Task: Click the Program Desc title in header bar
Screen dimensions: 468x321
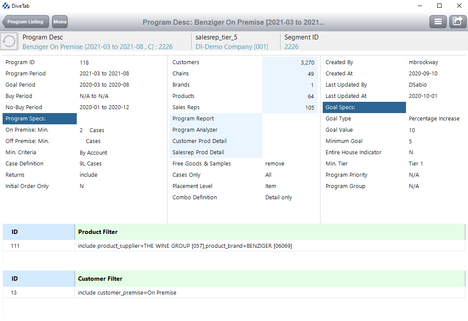Action: click(233, 23)
